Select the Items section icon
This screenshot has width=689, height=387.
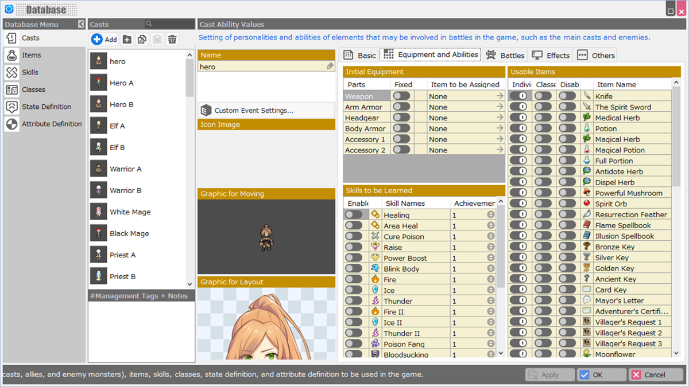coord(12,54)
